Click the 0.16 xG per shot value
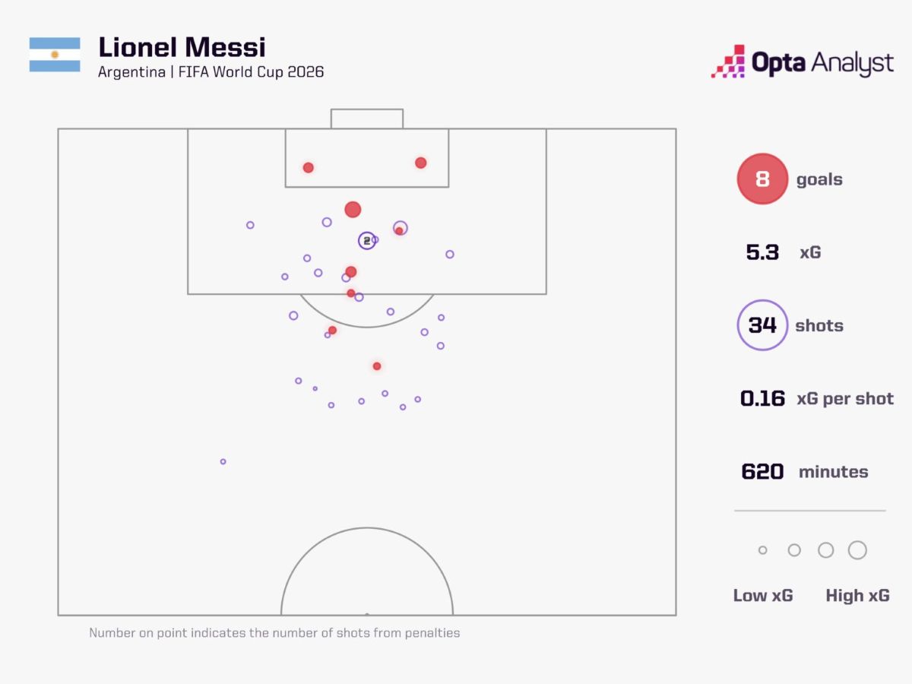Viewport: 912px width, 684px height. [762, 398]
